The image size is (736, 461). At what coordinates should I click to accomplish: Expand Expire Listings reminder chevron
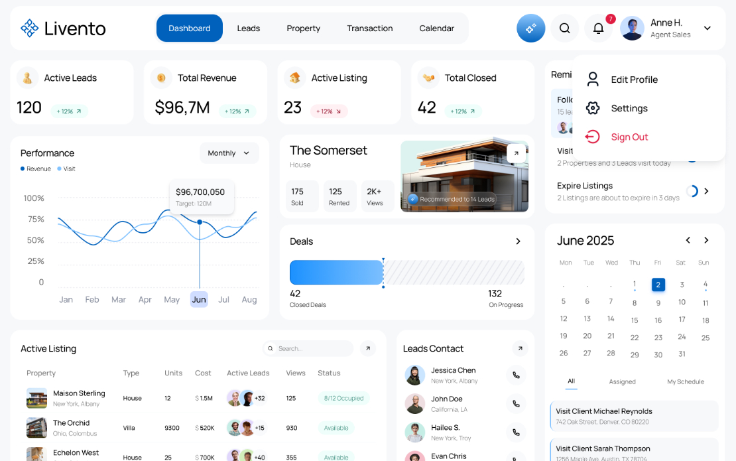(x=706, y=192)
